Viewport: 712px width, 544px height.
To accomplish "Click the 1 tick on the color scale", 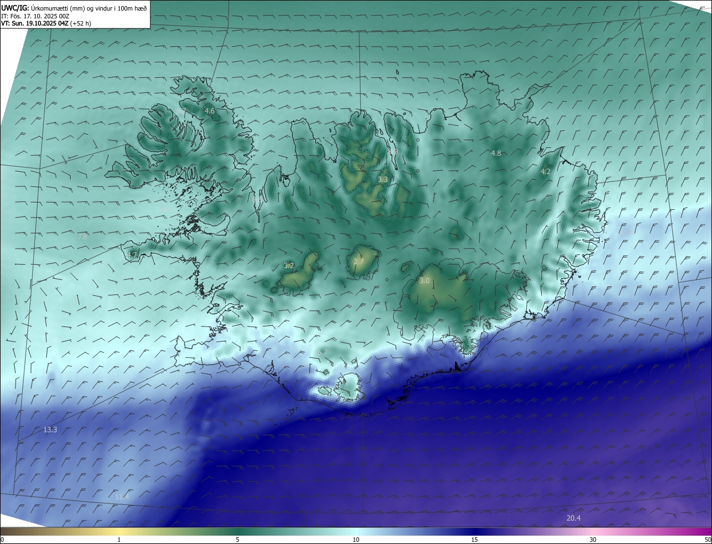I will (x=119, y=540).
